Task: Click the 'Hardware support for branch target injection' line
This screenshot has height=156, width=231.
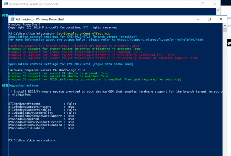Action: coord(74,46)
